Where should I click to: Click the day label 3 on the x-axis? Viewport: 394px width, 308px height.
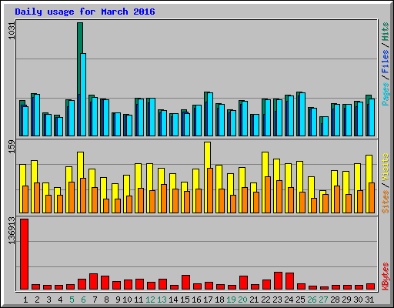48,300
